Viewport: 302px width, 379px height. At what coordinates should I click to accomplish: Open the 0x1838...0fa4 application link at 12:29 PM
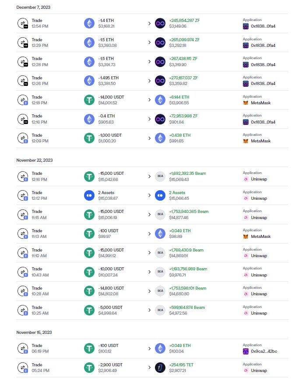click(x=263, y=46)
